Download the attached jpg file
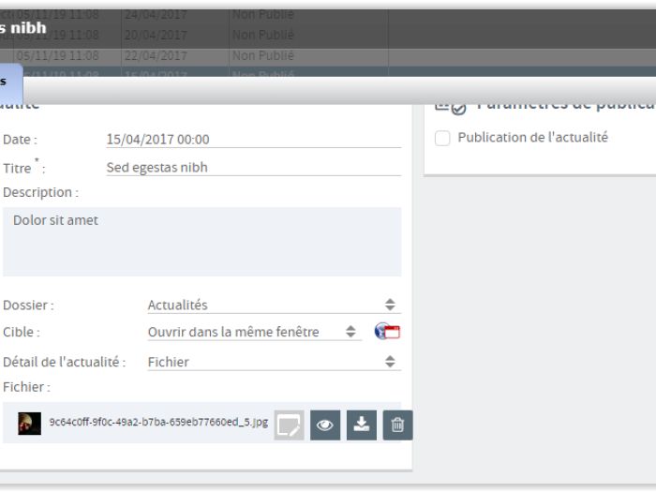Viewport: 656px width, 492px height. click(361, 425)
